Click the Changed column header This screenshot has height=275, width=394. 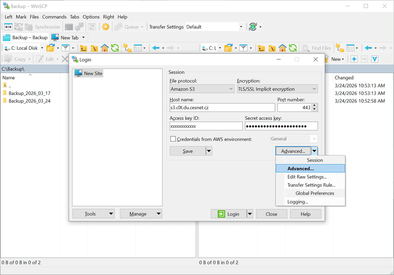[344, 78]
